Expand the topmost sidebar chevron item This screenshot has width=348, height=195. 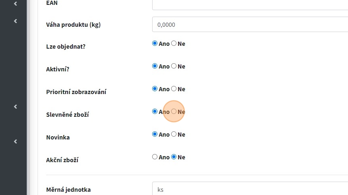[15, 4]
